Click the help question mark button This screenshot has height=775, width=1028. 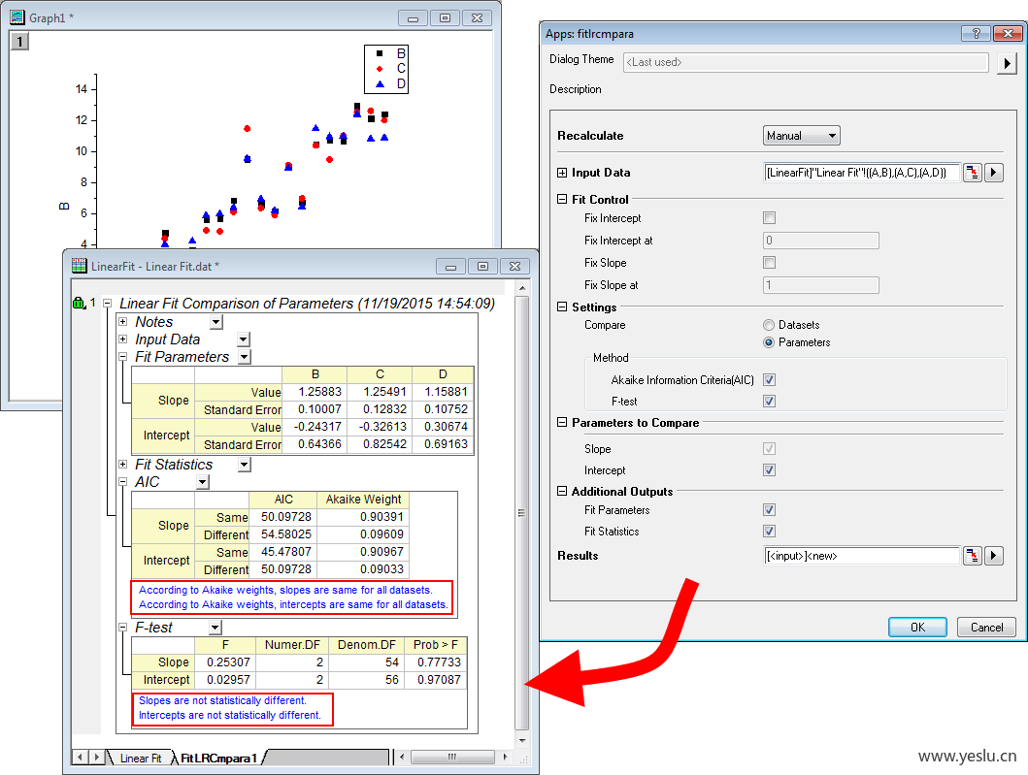[976, 33]
